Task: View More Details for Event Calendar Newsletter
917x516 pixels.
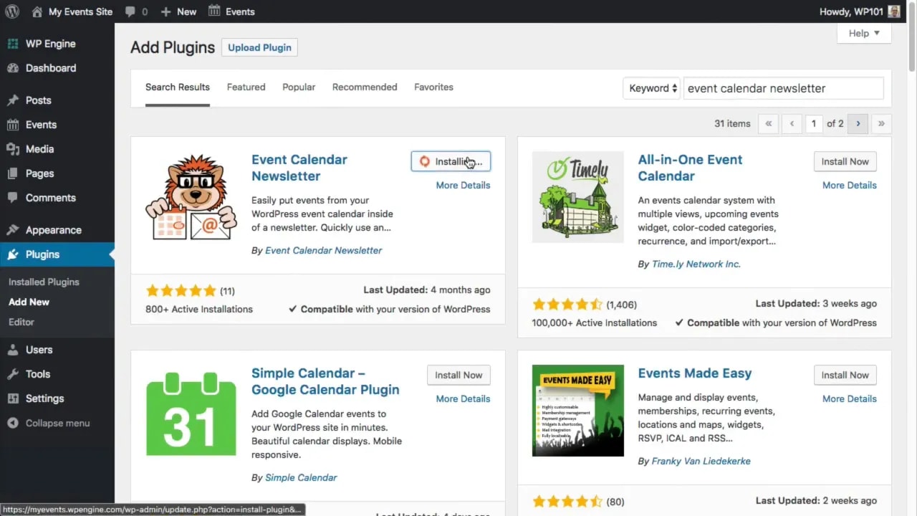Action: pos(464,185)
